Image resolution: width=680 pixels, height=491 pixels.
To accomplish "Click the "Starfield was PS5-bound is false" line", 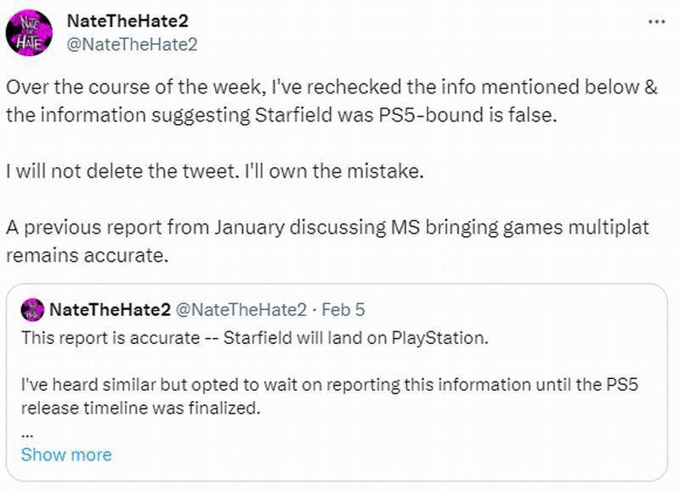I will point(280,116).
